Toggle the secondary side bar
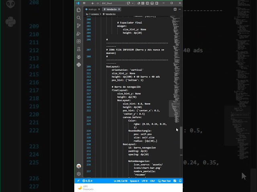Screen dimensions: 257x192 157,3
